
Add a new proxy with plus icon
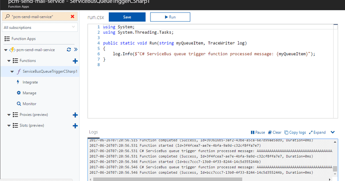click(x=75, y=115)
